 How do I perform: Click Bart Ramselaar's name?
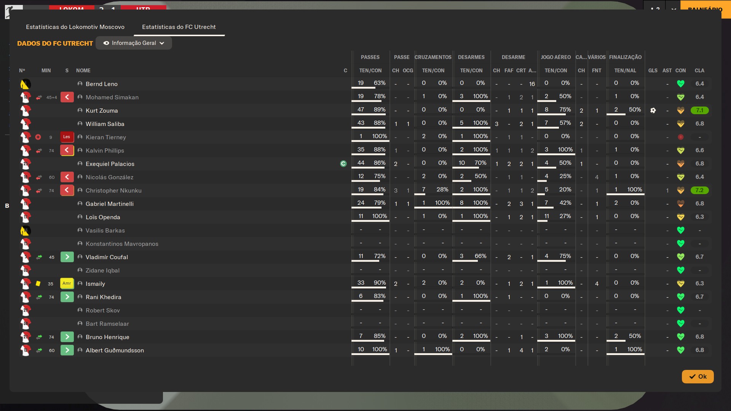coord(107,323)
